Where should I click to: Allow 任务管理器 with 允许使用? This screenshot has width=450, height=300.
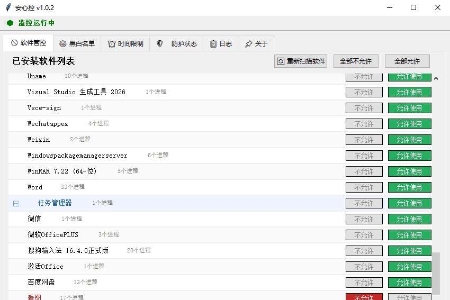(409, 203)
